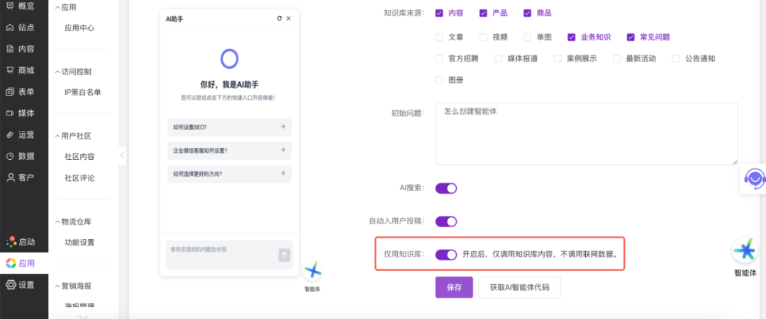The height and width of the screenshot is (319, 766).
Task: Open 设置 in the left sidebar
Action: click(20, 285)
